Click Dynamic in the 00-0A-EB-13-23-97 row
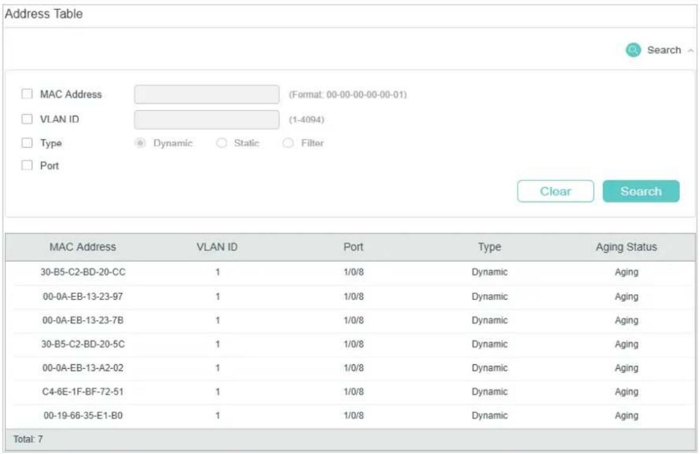This screenshot has height=454, width=700. [490, 297]
